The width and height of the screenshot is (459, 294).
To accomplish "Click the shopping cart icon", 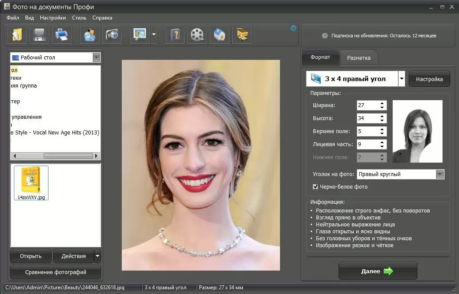I will coord(242,35).
